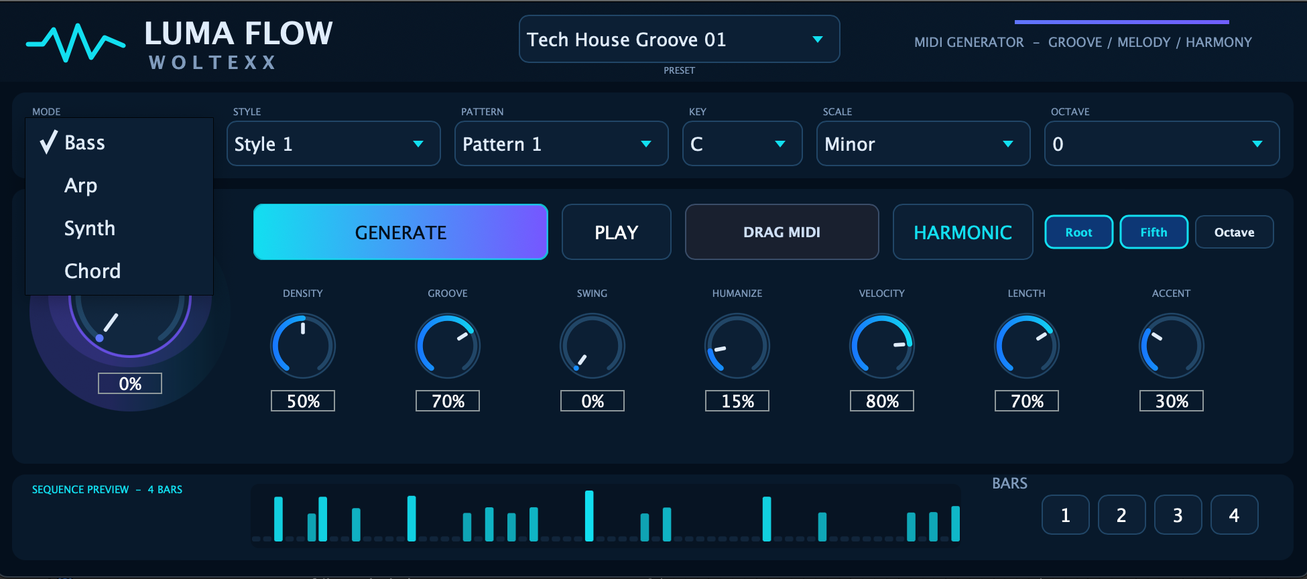Click the GENERATE button

(401, 232)
